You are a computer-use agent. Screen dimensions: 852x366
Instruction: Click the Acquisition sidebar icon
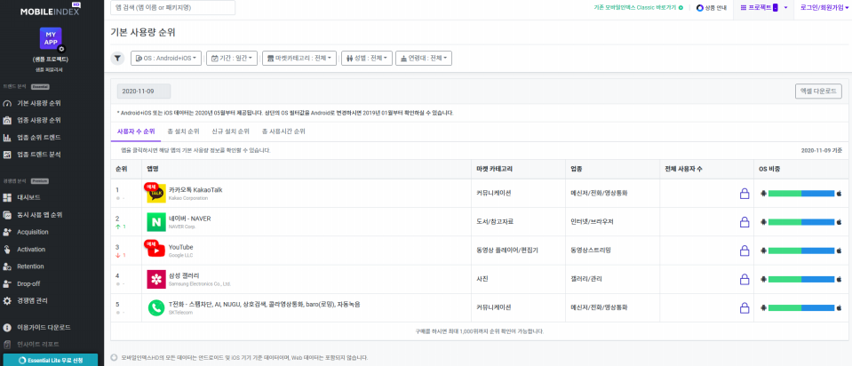(x=7, y=232)
